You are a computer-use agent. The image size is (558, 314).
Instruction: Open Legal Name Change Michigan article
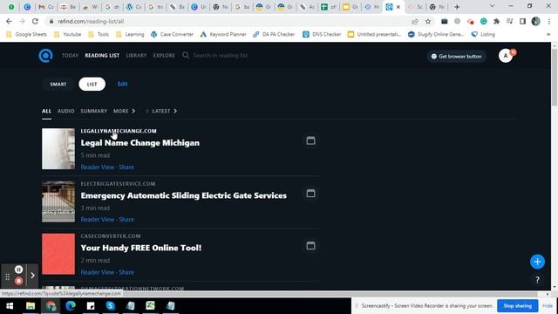click(139, 143)
